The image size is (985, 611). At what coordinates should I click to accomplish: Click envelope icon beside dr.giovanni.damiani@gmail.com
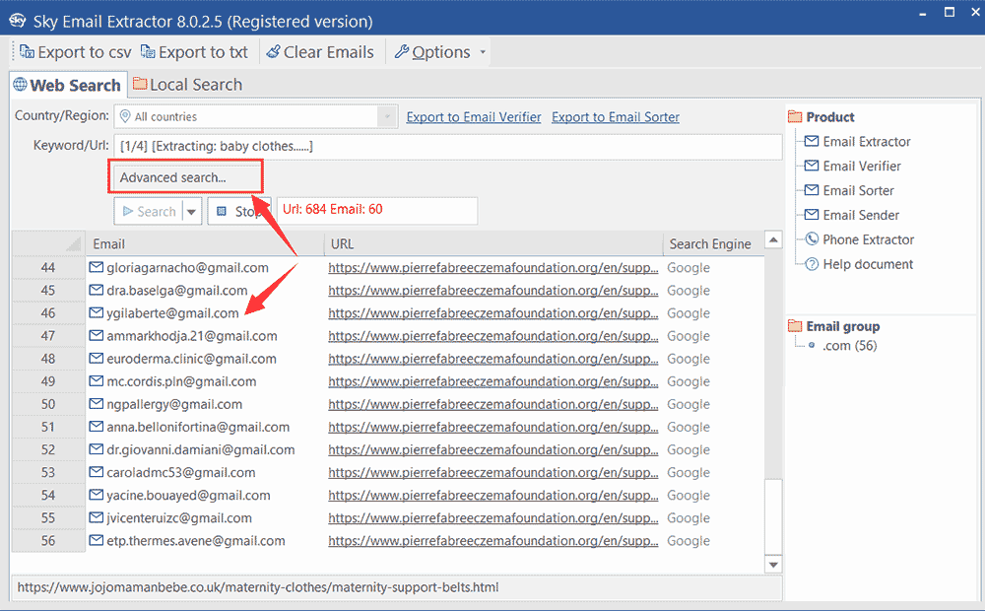[x=97, y=449]
